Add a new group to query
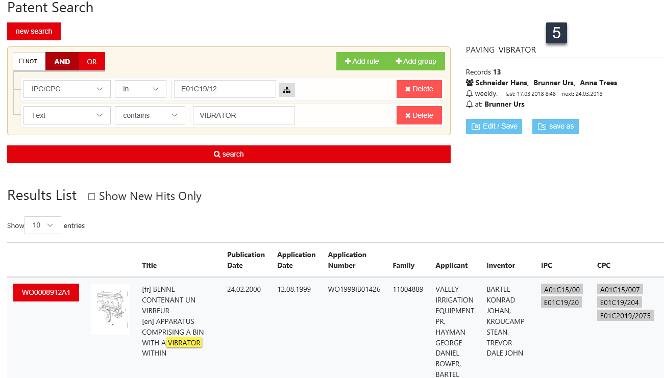The image size is (664, 378). [415, 61]
